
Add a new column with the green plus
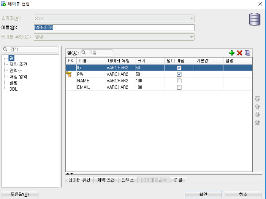coord(231,53)
